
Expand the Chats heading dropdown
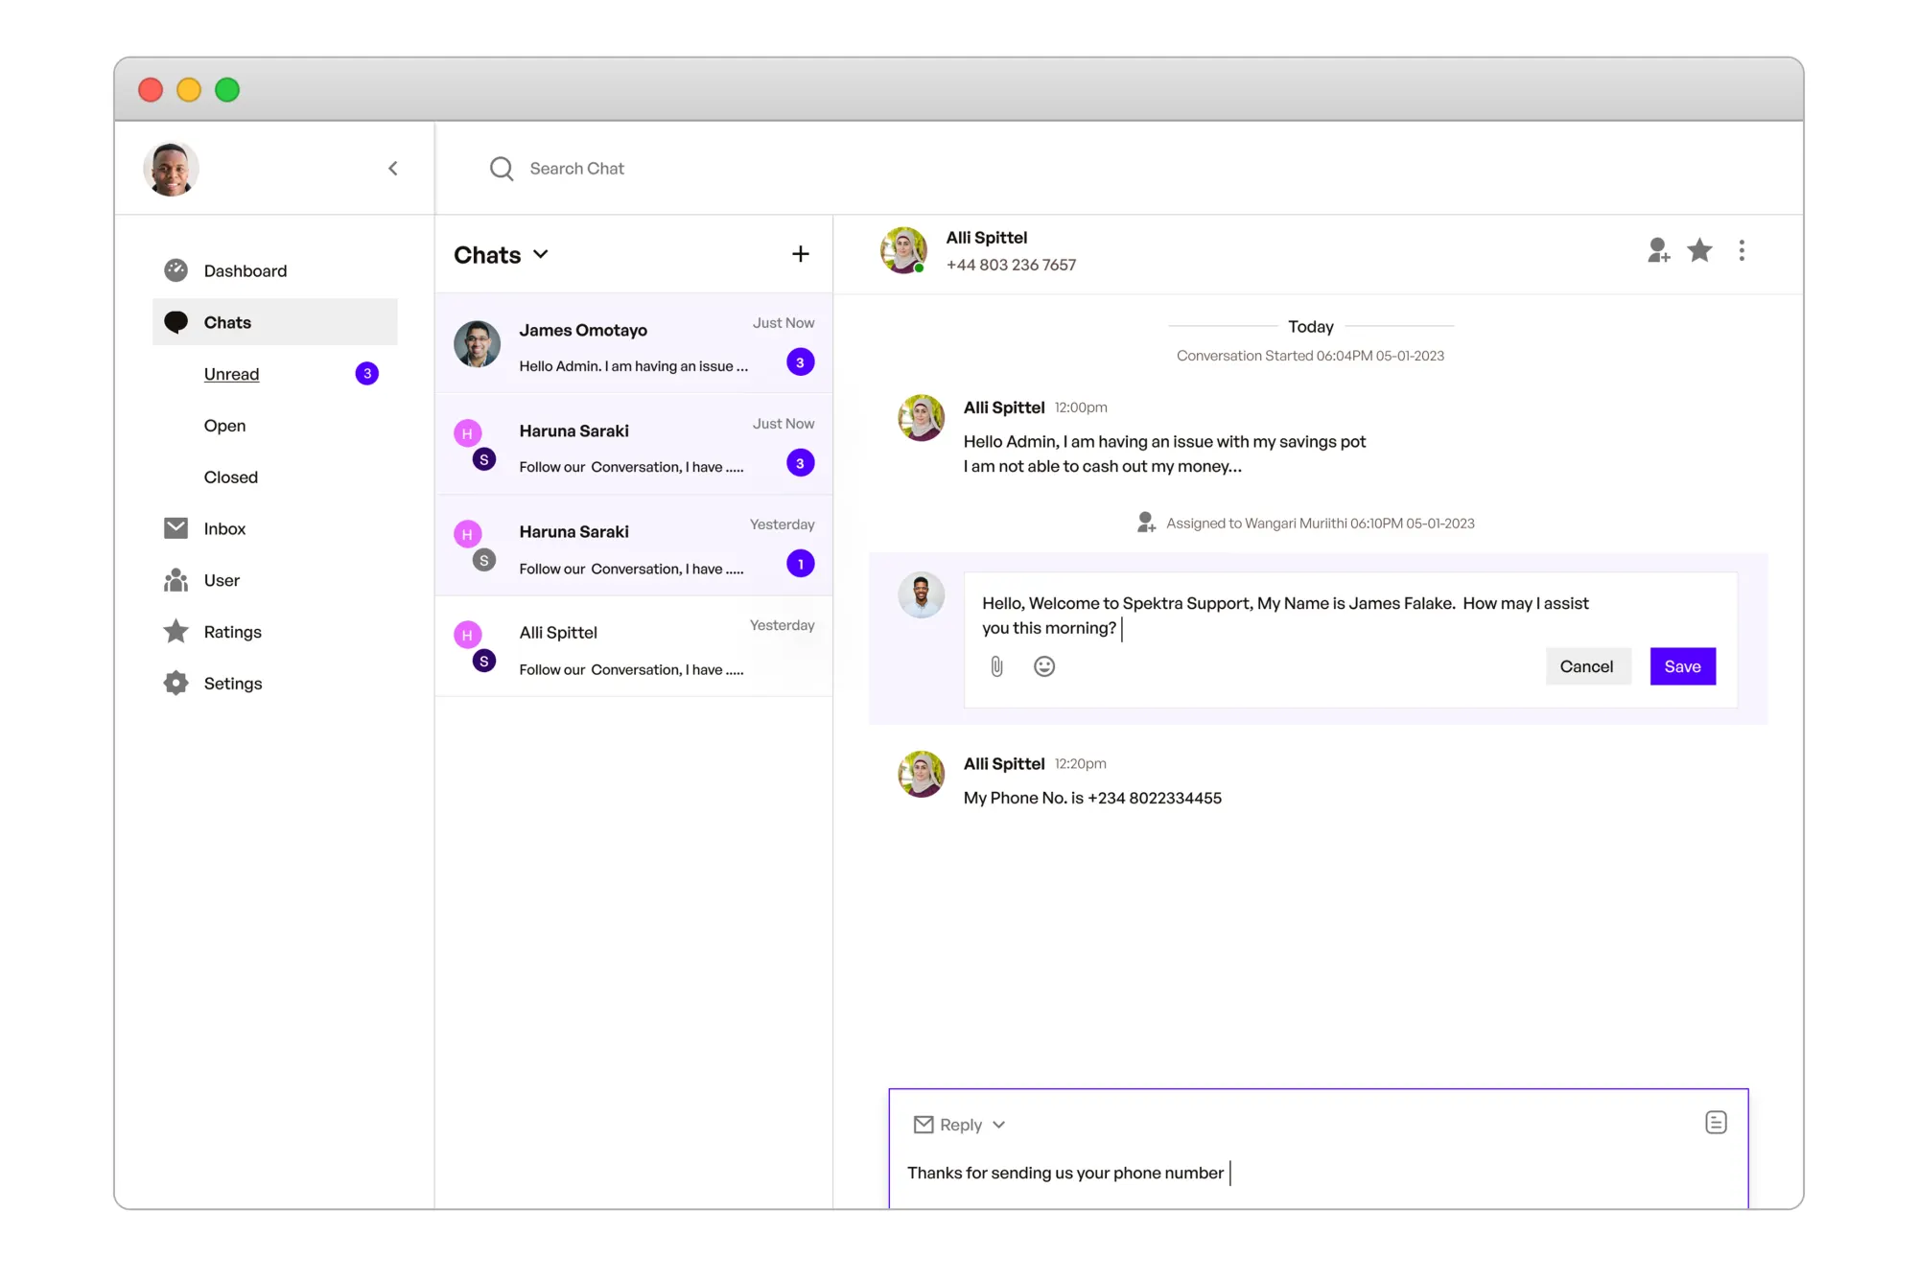pos(541,254)
